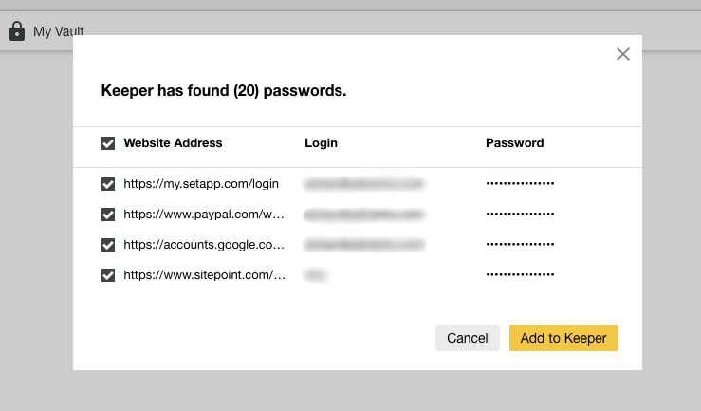This screenshot has height=411, width=701.
Task: Select the paypal.com website address text
Action: (x=204, y=215)
